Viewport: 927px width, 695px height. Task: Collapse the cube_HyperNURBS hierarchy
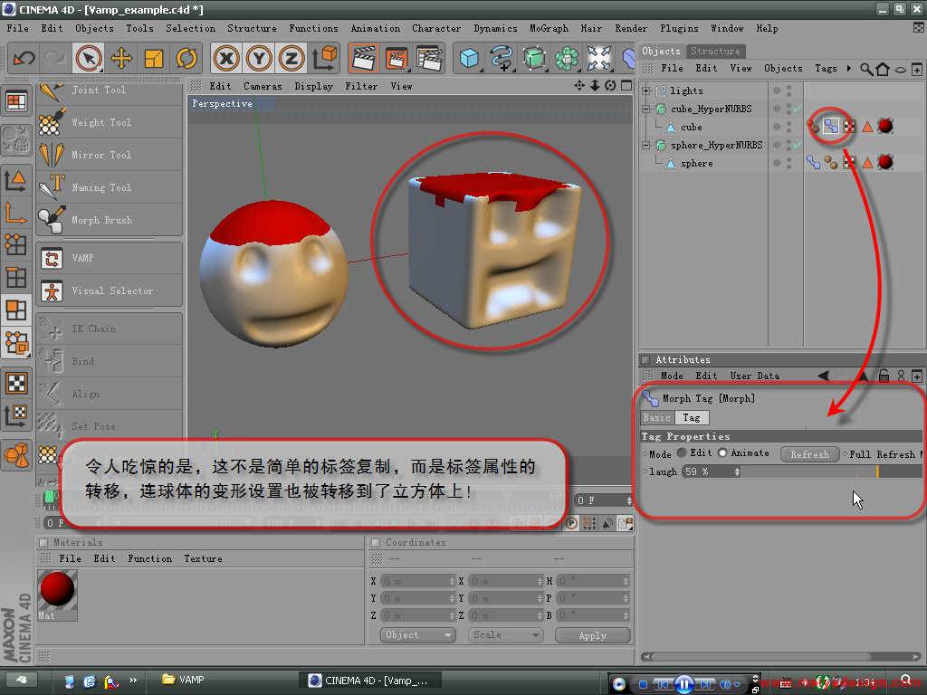[645, 109]
